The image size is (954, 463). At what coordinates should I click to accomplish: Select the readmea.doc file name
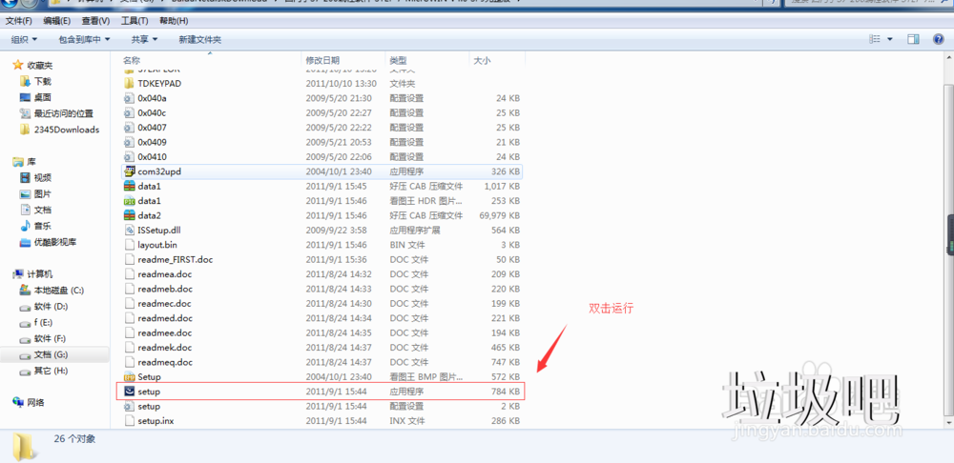[165, 274]
